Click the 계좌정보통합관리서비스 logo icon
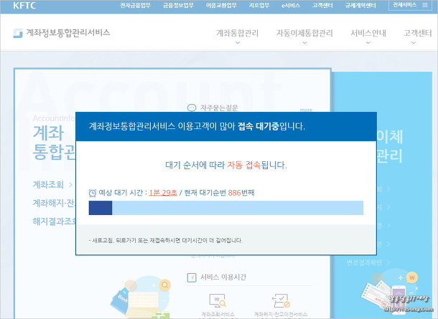438x319 pixels. pyautogui.click(x=18, y=33)
